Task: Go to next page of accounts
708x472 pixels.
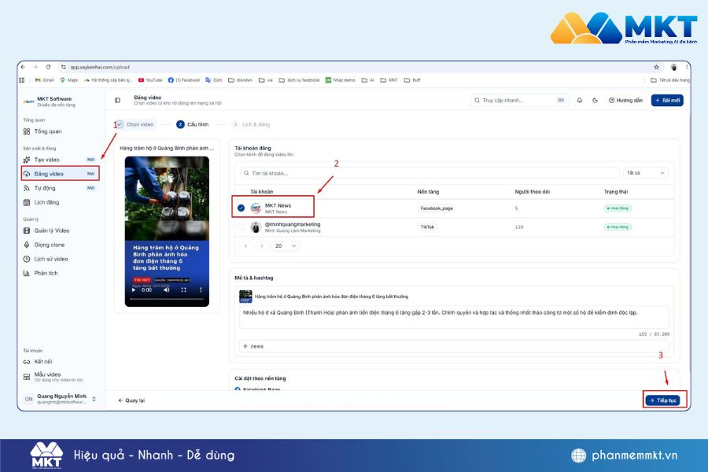Action: point(262,245)
